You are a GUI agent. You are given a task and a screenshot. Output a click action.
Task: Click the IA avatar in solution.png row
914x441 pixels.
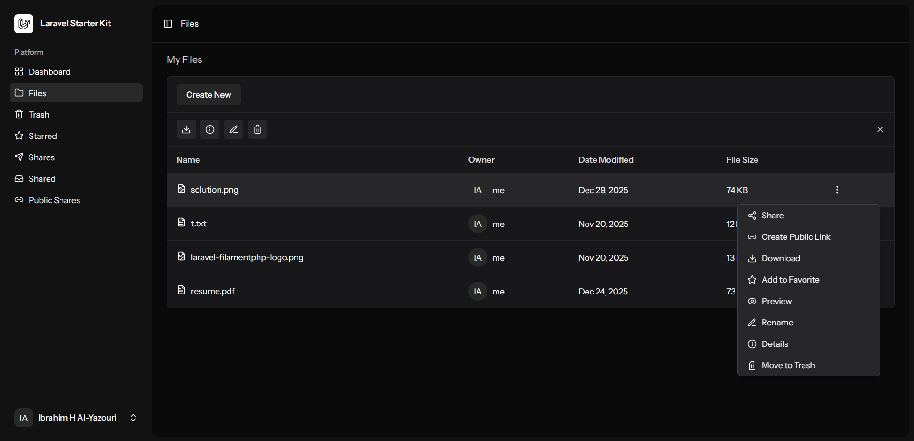coord(477,190)
